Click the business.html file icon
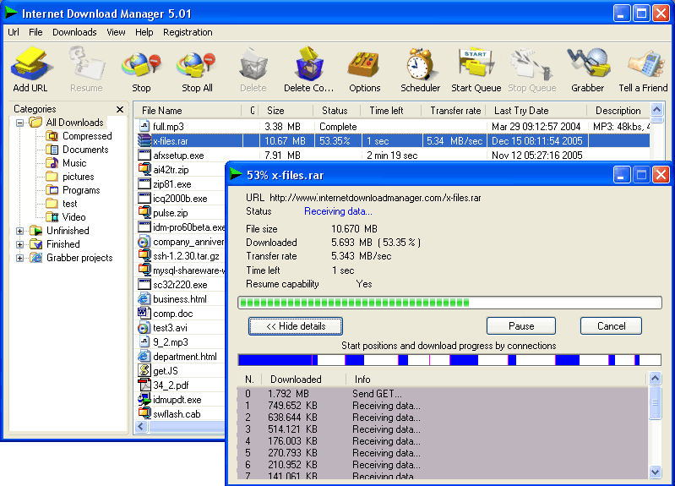 pyautogui.click(x=144, y=298)
